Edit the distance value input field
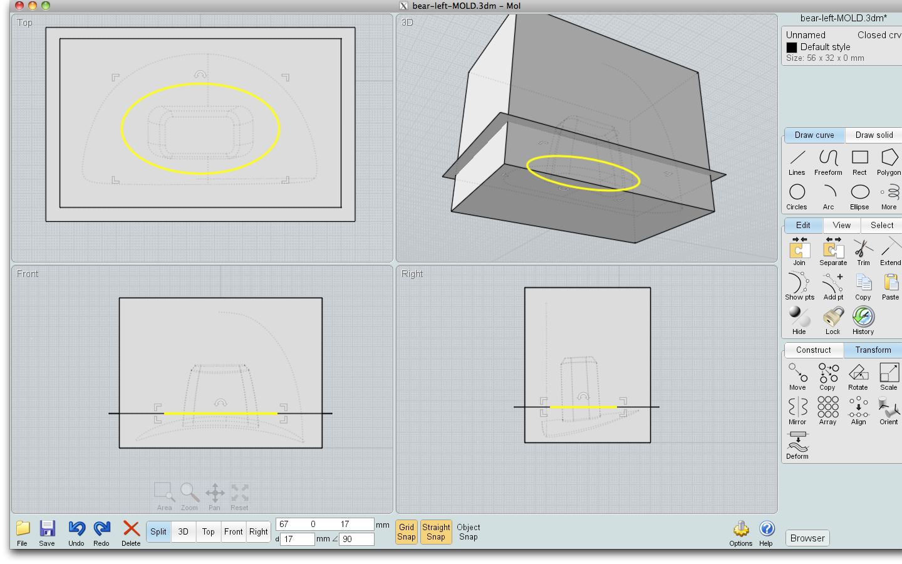The height and width of the screenshot is (564, 902). pyautogui.click(x=297, y=538)
